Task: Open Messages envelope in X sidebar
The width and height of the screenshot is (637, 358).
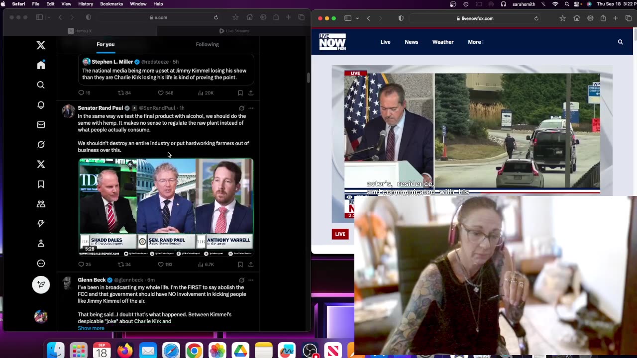Action: pos(41,125)
